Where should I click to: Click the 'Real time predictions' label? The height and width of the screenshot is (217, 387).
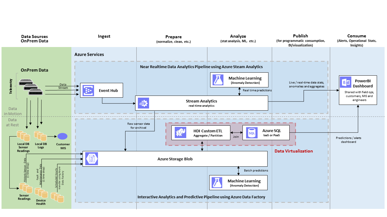(x=257, y=90)
